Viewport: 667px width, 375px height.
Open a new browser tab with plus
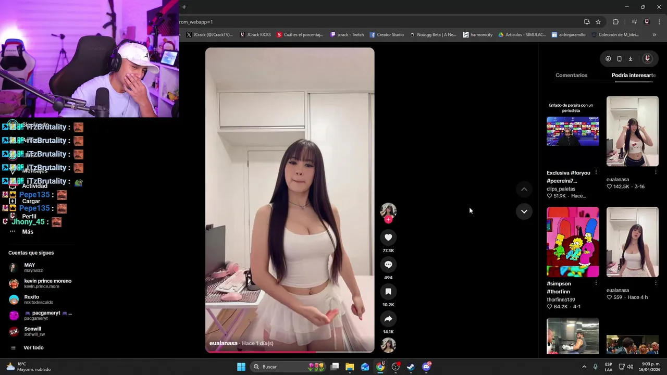tap(184, 7)
